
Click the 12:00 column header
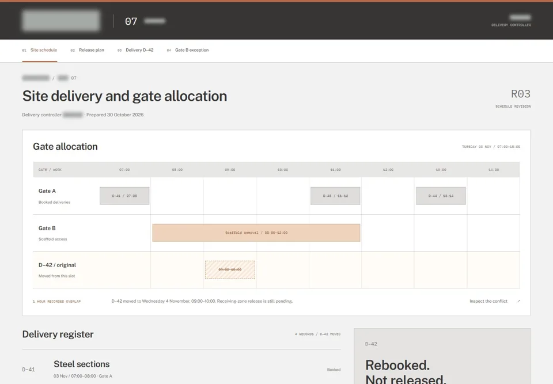[388, 170]
